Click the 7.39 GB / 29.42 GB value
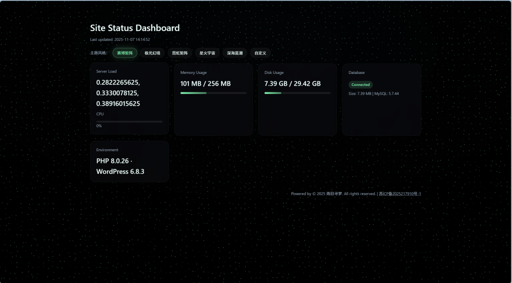 [292, 84]
